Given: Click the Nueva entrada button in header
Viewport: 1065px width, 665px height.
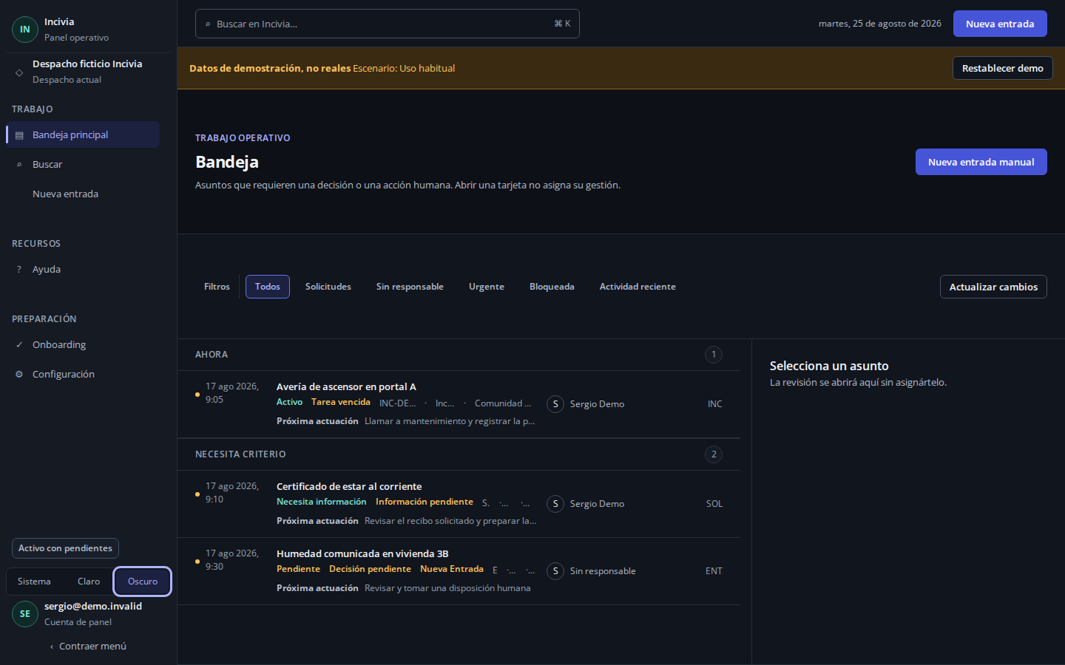Looking at the screenshot, I should (1000, 24).
